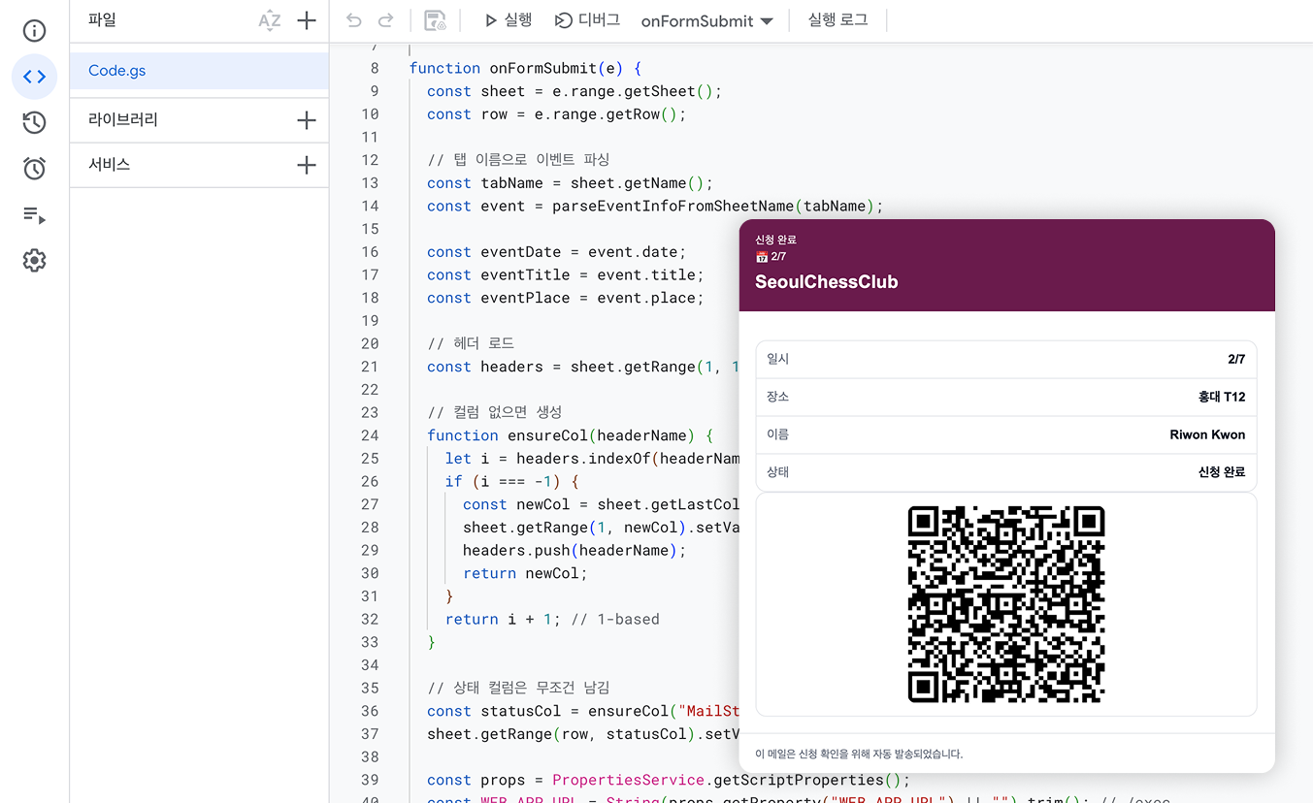1313x803 pixels.
Task: Click const eventTitle code line
Action: (565, 275)
